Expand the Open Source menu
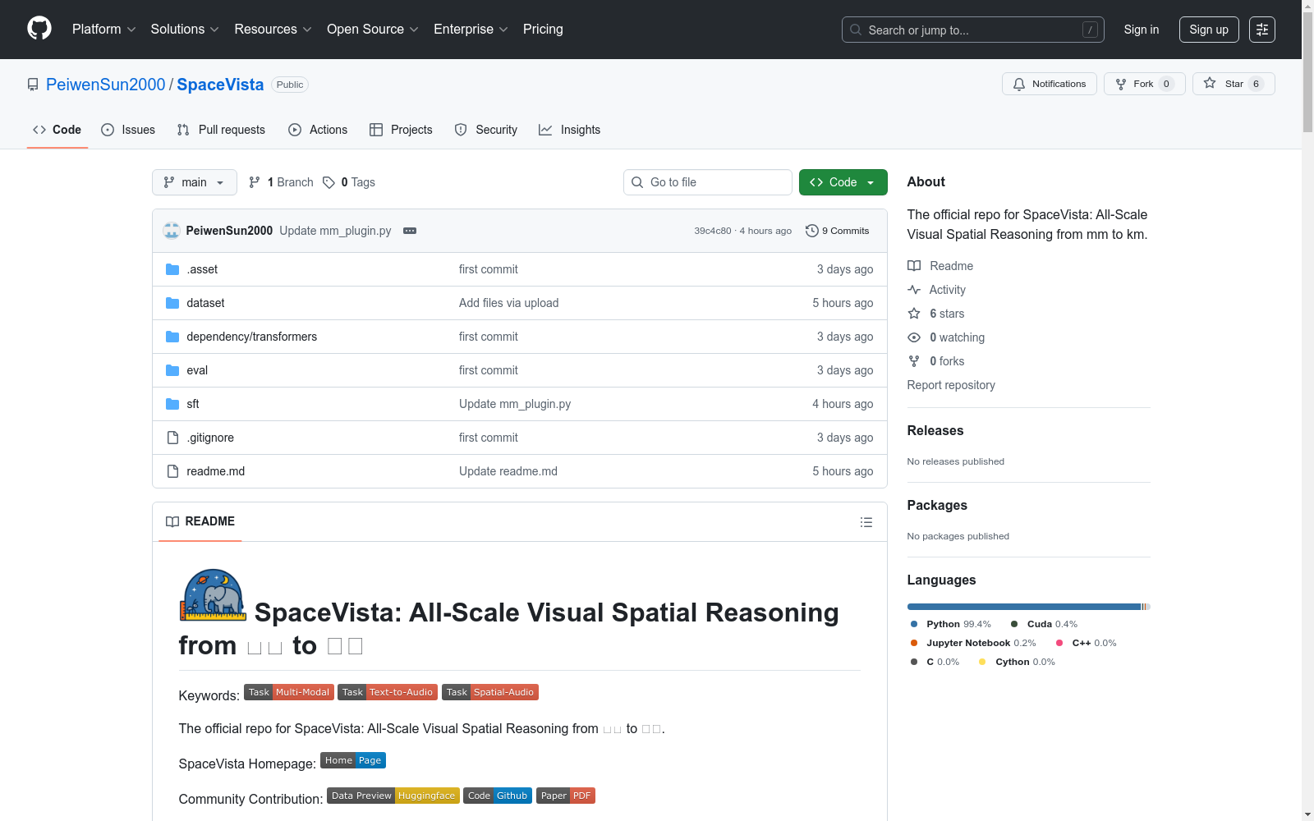Viewport: 1314px width, 821px height. click(x=373, y=30)
